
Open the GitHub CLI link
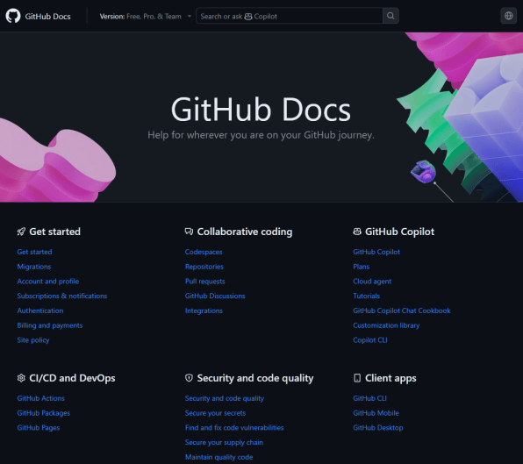(369, 398)
